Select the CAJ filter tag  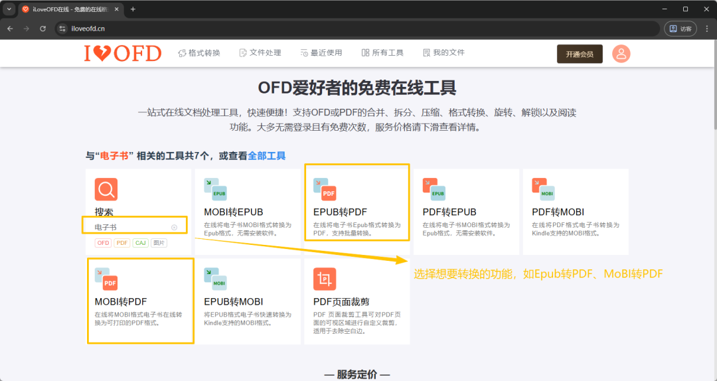(x=141, y=243)
